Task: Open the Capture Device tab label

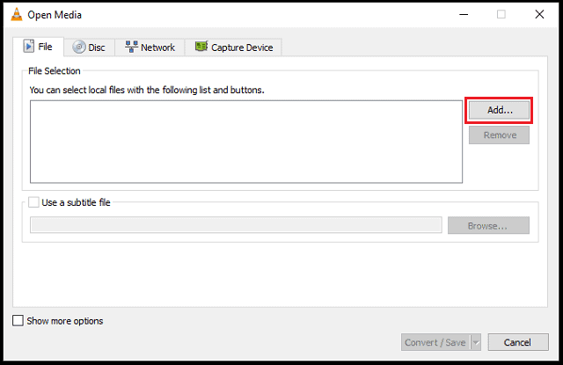Action: (242, 47)
